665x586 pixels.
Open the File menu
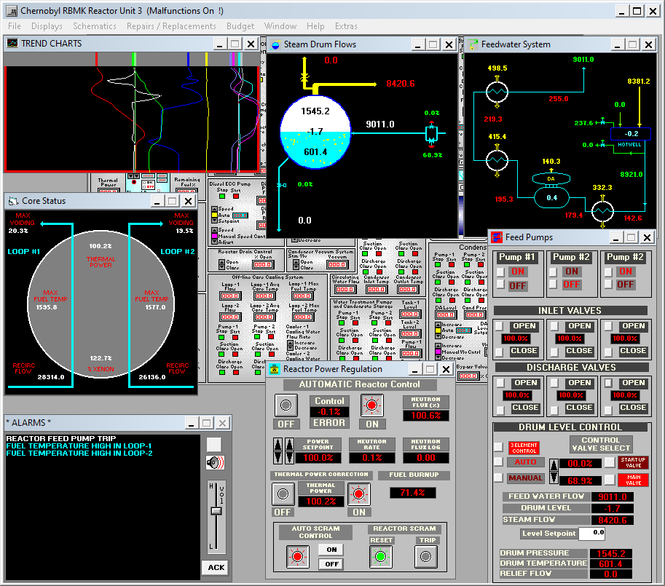(15, 26)
